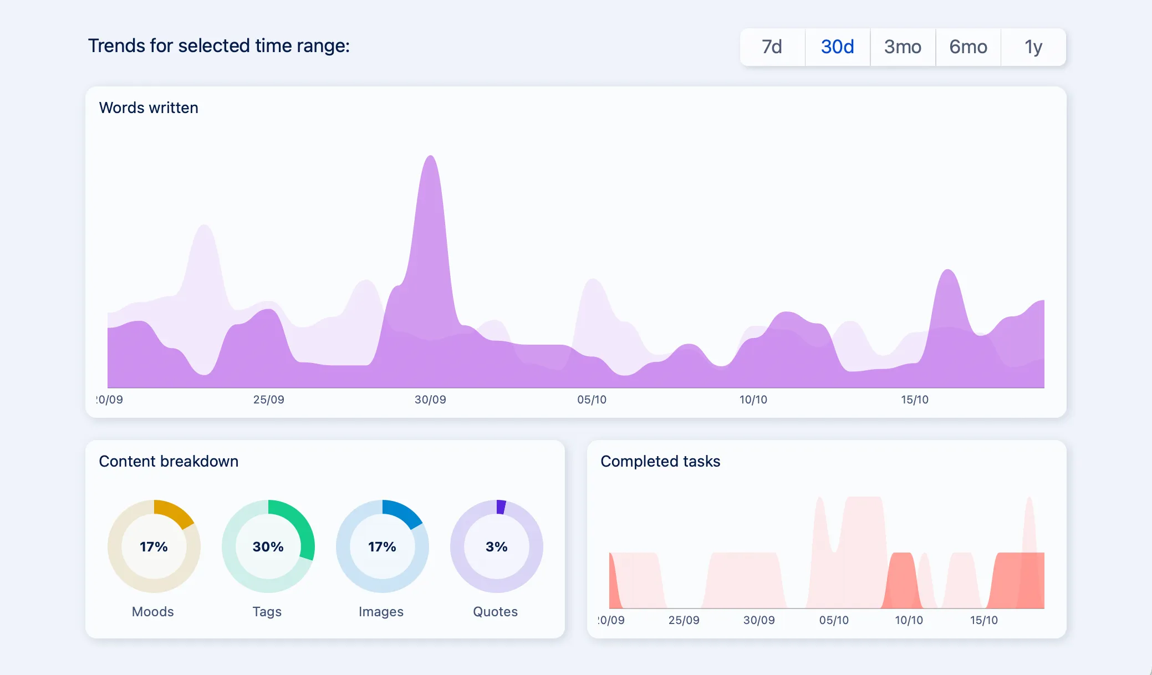
Task: Click the Words written chart title
Action: pyautogui.click(x=149, y=108)
